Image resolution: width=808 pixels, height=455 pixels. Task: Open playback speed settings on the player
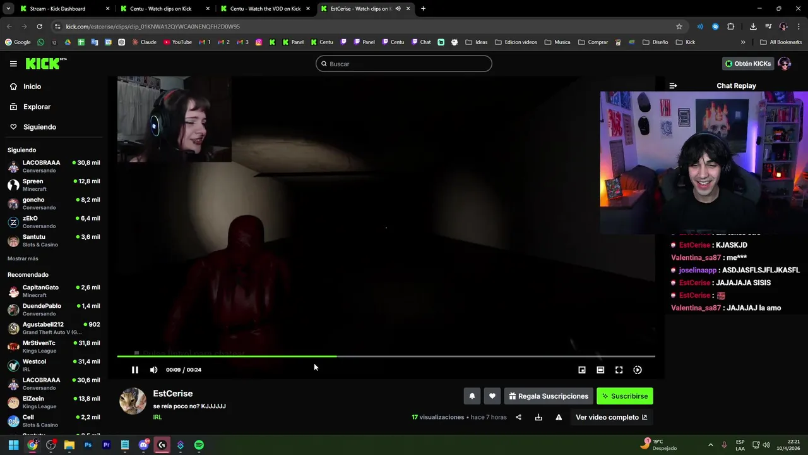(638, 370)
